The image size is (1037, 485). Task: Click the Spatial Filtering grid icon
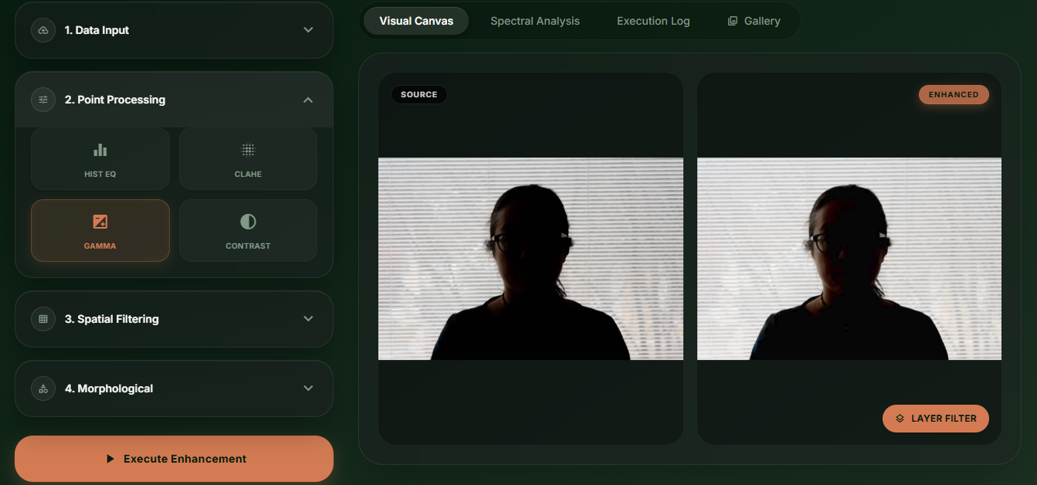[x=43, y=319]
